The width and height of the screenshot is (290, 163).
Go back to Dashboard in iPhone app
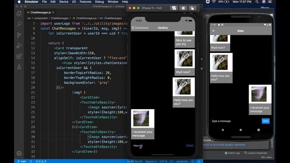coord(140,28)
